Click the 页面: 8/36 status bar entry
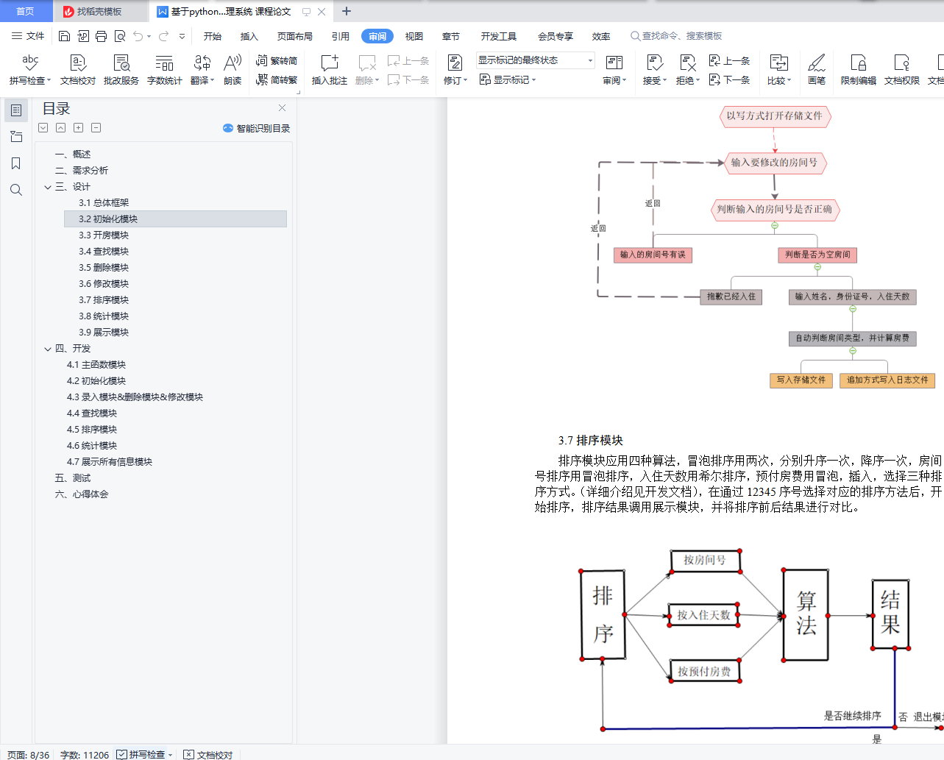The image size is (944, 760). click(x=29, y=755)
